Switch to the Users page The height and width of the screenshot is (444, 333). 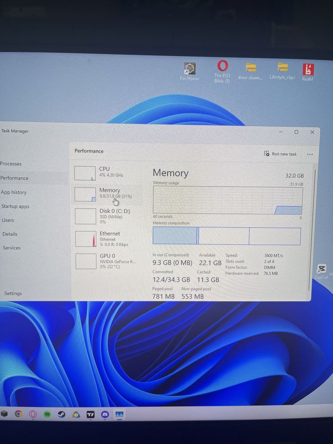point(8,220)
